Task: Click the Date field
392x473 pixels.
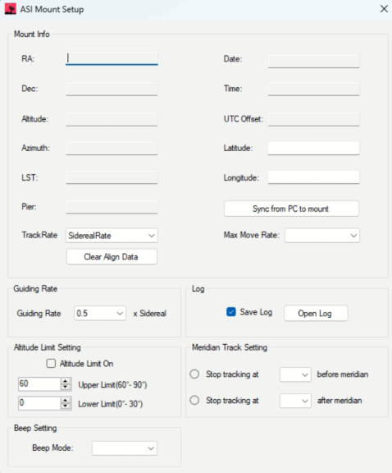Action: pyautogui.click(x=313, y=61)
